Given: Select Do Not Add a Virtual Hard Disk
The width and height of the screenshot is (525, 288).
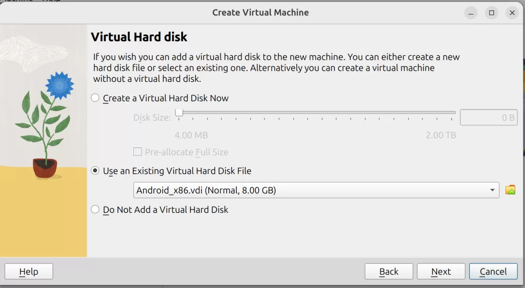Looking at the screenshot, I should (95, 209).
